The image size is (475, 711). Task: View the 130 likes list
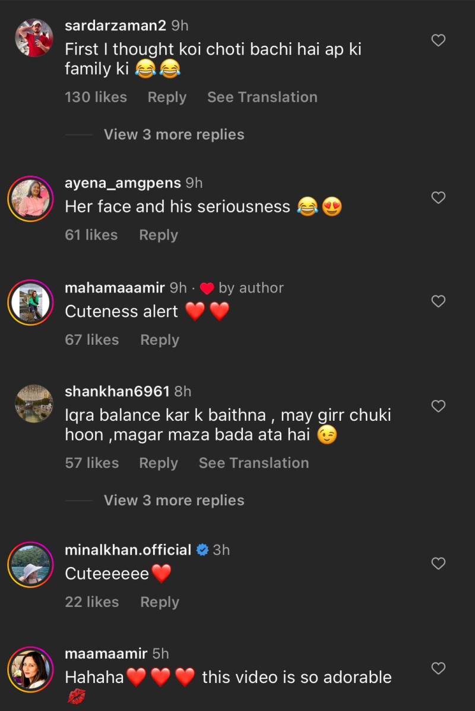click(x=96, y=97)
